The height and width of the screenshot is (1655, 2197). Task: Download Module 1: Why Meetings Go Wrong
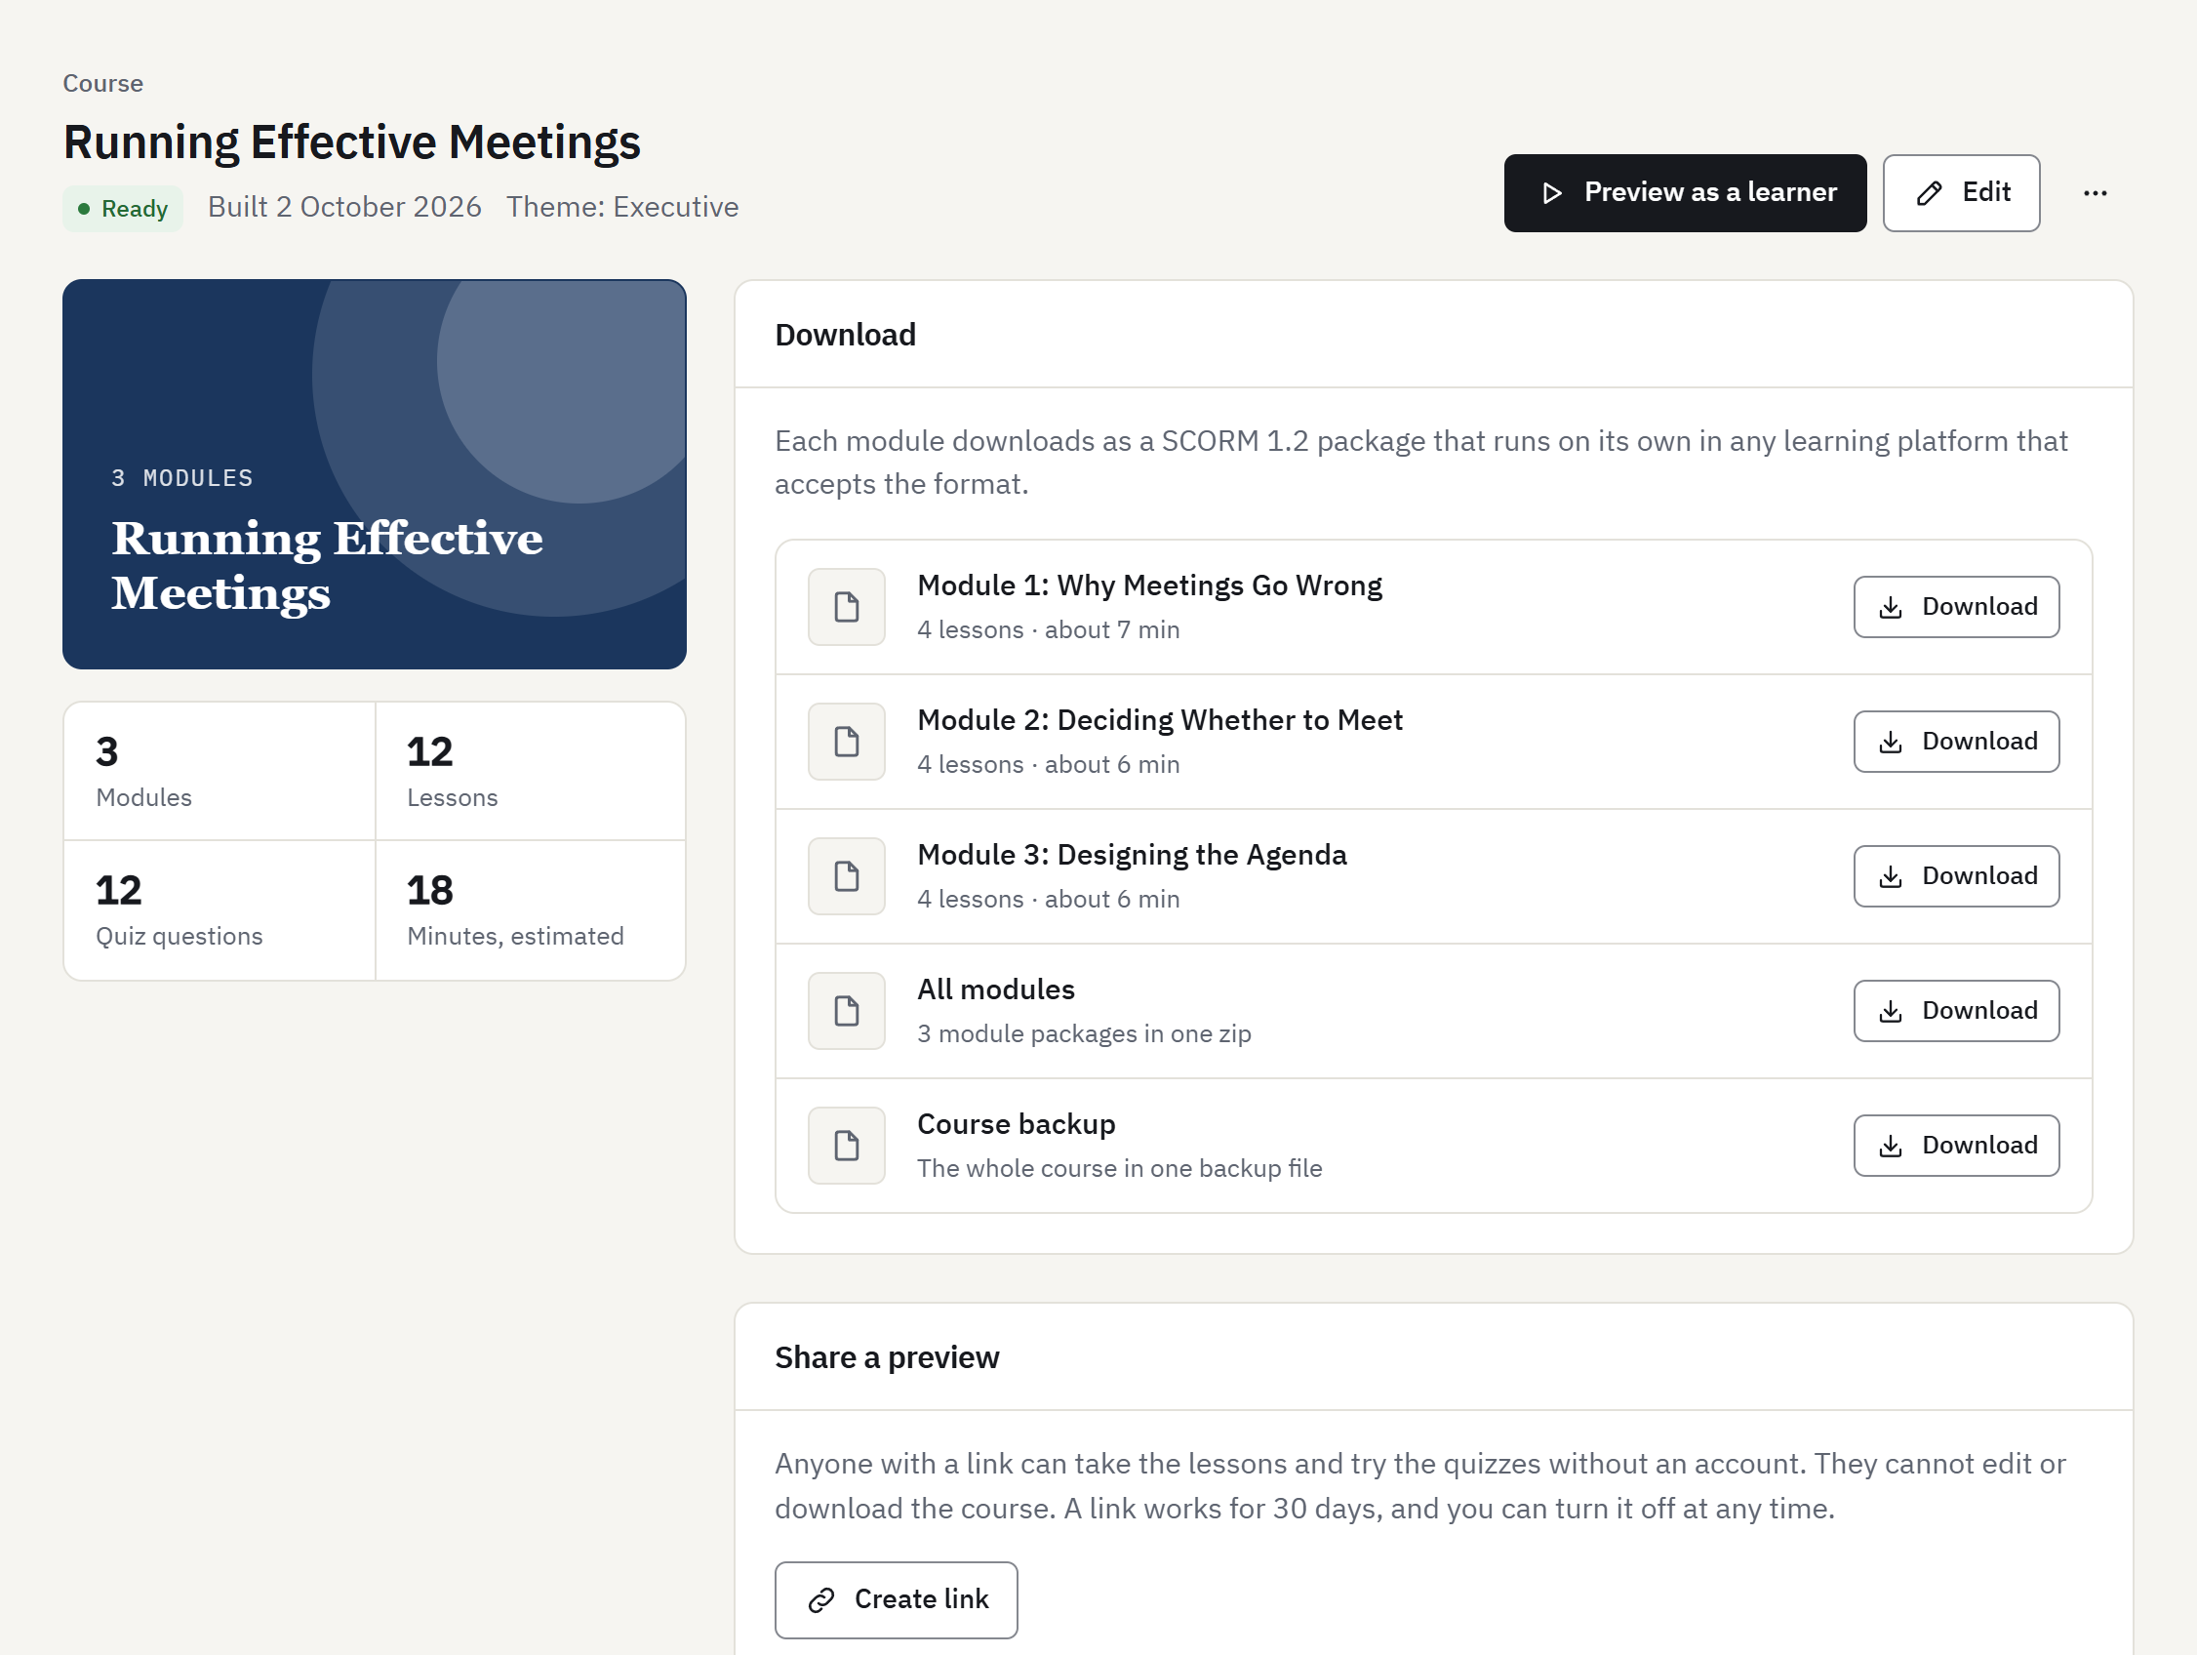click(1956, 607)
